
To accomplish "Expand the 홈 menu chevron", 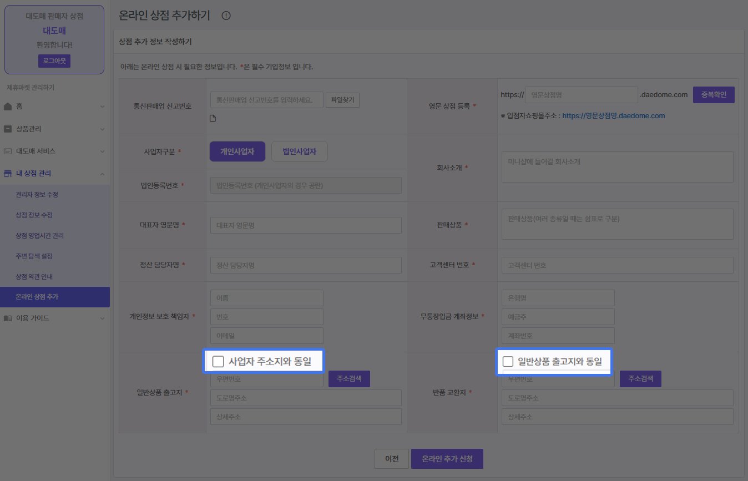I will [x=102, y=106].
